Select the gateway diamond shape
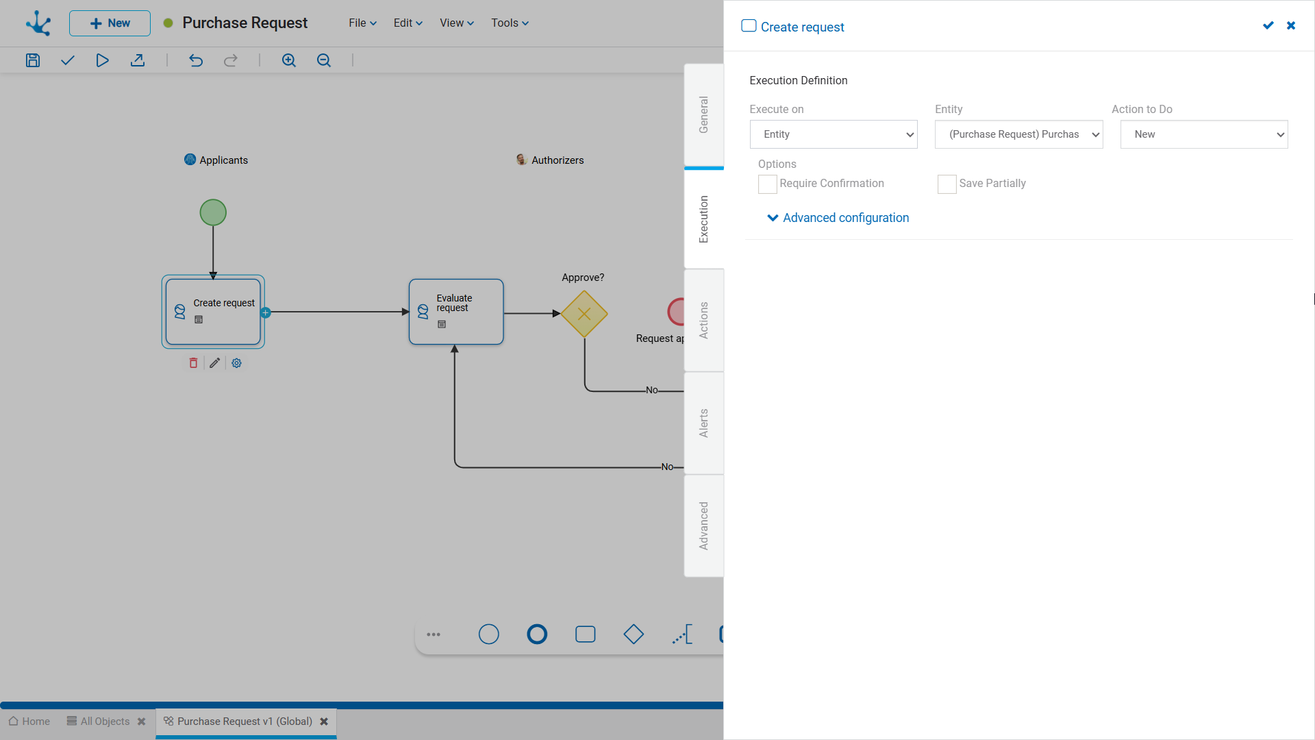The image size is (1315, 740). [x=634, y=634]
